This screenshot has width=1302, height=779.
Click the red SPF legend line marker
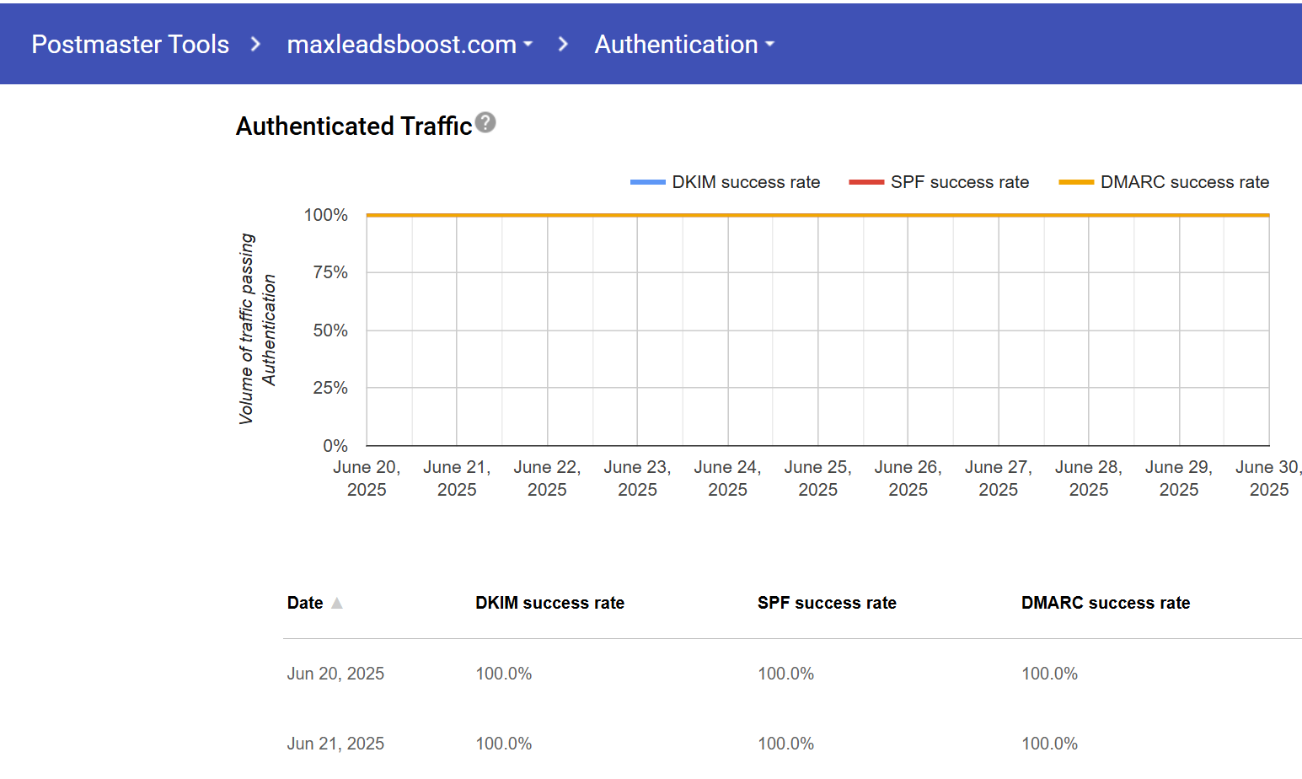(865, 182)
